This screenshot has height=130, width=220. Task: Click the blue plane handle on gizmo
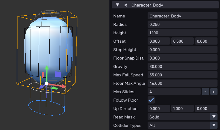click(x=58, y=75)
